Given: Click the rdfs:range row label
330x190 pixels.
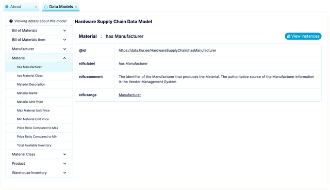Looking at the screenshot, I should 88,95.
